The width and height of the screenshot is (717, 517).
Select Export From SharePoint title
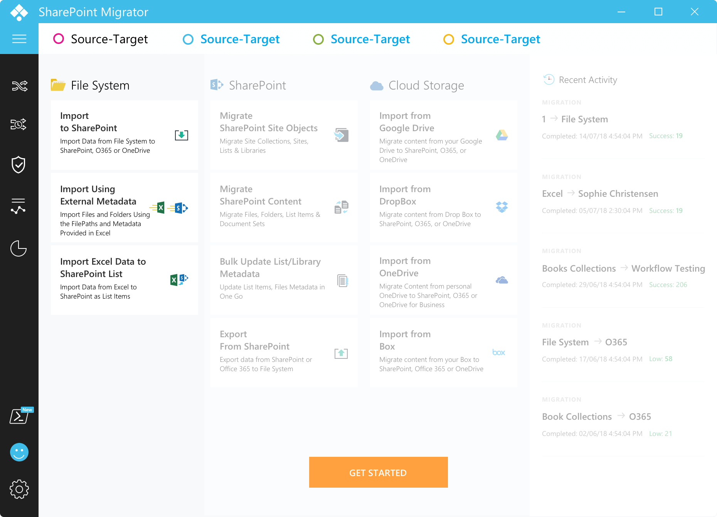pos(254,340)
